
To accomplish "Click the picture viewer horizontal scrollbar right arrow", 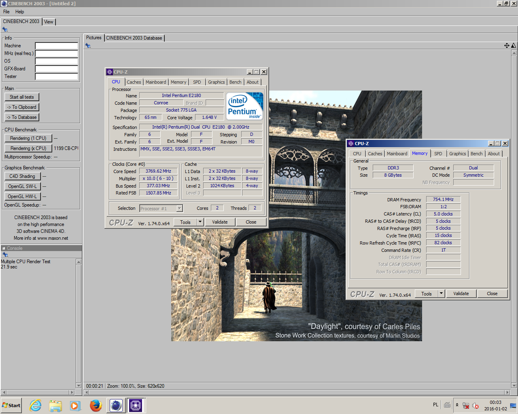I will (x=507, y=392).
